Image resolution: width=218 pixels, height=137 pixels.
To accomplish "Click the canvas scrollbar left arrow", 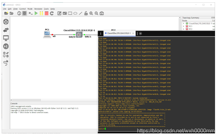I will [11, 100].
